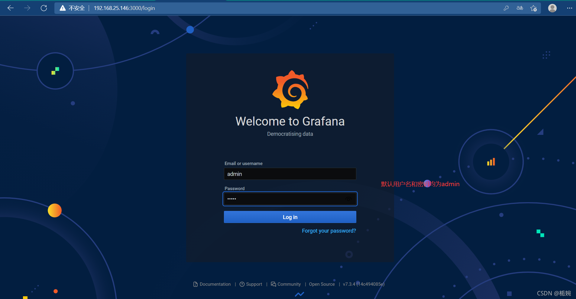The height and width of the screenshot is (299, 576).
Task: Open the saved passwords key icon
Action: tap(506, 8)
